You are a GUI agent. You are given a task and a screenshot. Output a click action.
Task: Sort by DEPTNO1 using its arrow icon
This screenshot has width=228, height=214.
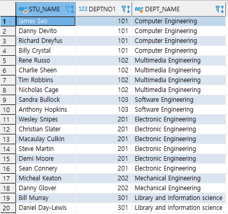click(128, 9)
